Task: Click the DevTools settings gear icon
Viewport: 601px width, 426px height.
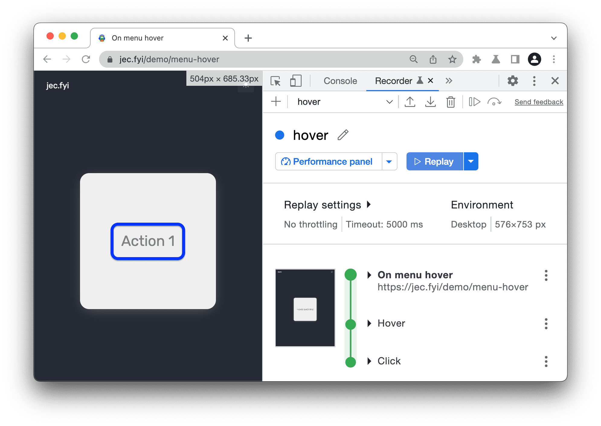Action: 513,81
